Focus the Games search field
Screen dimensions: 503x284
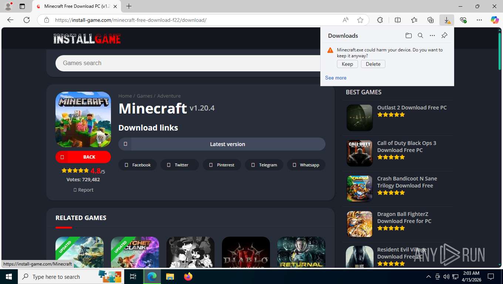188,63
